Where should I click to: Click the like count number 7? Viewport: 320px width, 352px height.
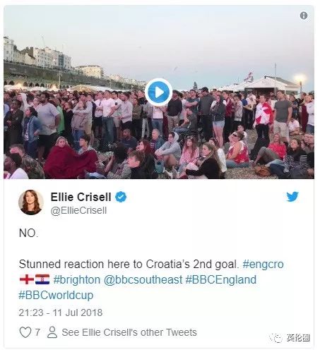[37, 332]
